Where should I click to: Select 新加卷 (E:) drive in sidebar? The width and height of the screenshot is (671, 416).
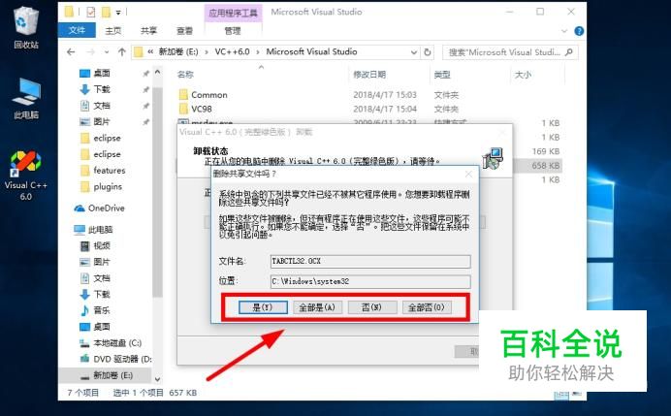coord(113,375)
